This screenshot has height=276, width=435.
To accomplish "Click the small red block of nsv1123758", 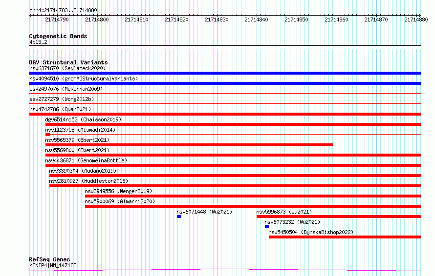I will point(48,135).
